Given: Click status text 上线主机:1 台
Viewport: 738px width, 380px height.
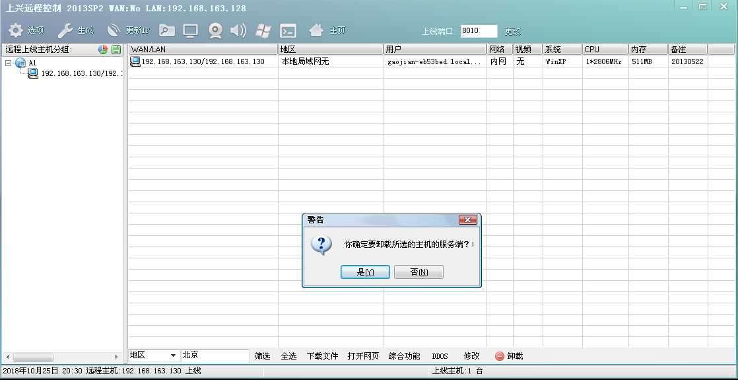Looking at the screenshot, I should [x=457, y=371].
